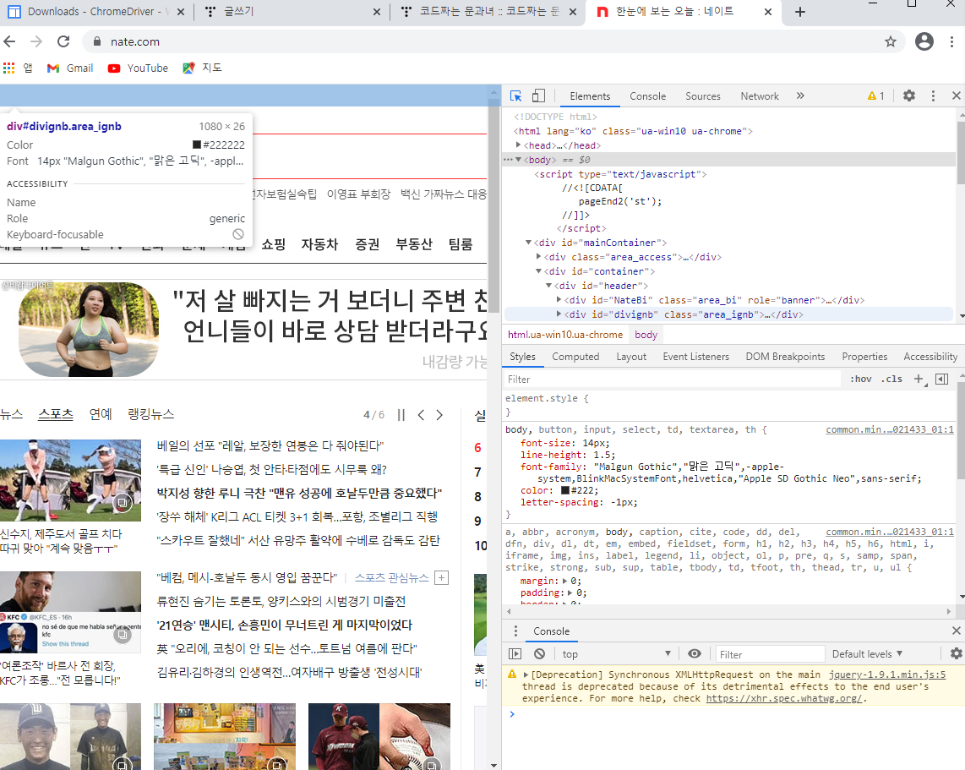Viewport: 965px width, 770px height.
Task: Open a new browser tab
Action: [799, 12]
